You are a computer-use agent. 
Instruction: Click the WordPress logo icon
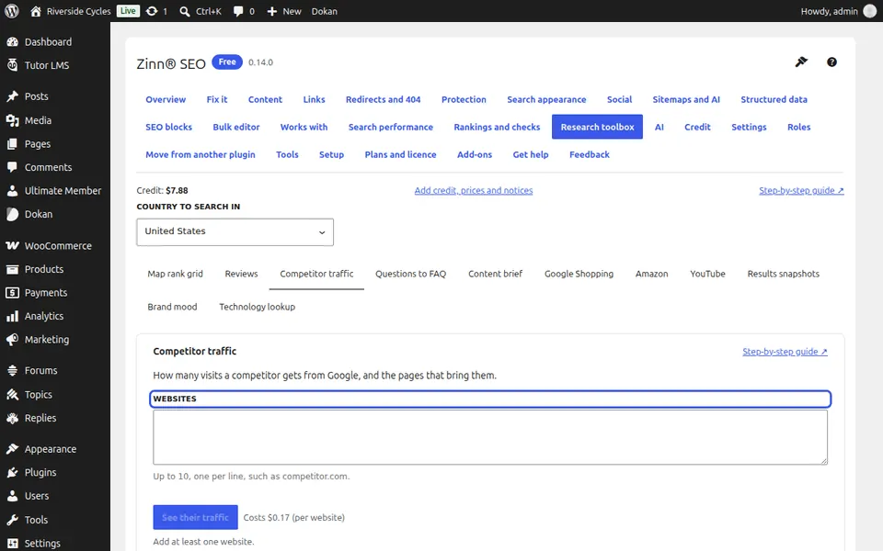point(11,11)
